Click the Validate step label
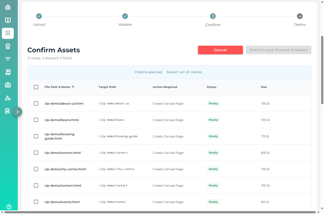 tap(125, 25)
